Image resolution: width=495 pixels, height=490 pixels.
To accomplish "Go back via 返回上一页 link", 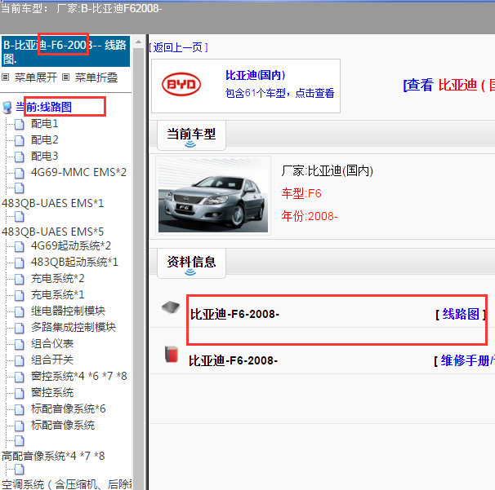I will tap(178, 47).
